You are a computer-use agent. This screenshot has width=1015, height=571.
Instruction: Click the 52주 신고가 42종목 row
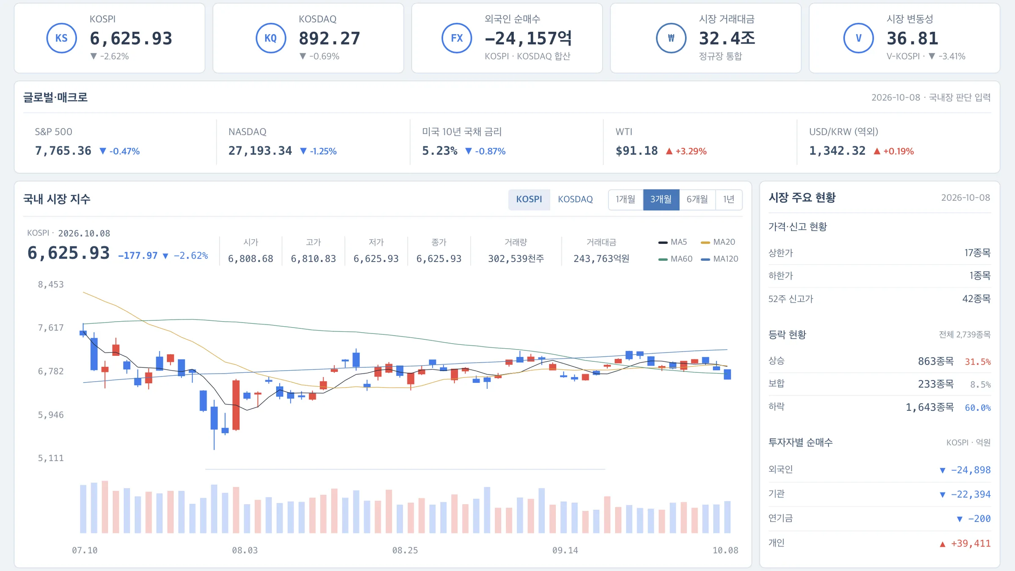(x=879, y=299)
